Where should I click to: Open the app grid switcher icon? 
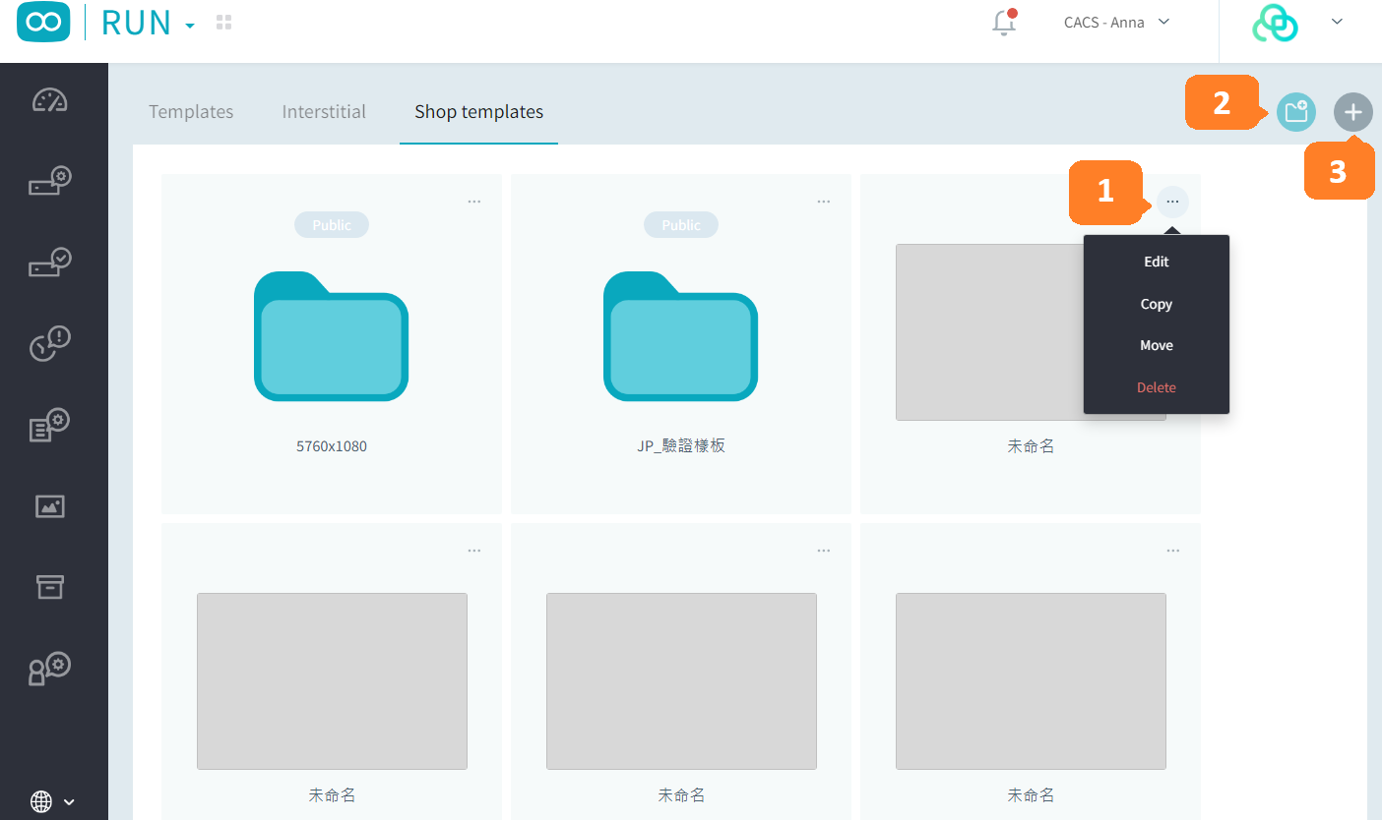coord(223,22)
